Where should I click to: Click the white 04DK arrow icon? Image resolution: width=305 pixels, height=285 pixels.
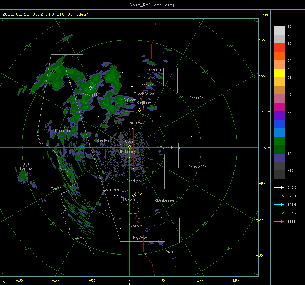(x=279, y=187)
